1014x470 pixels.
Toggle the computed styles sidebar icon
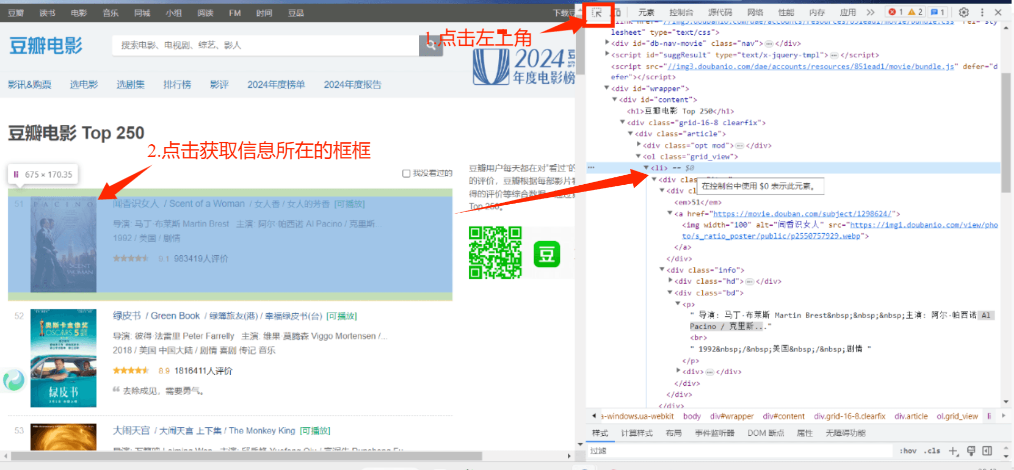pyautogui.click(x=987, y=451)
